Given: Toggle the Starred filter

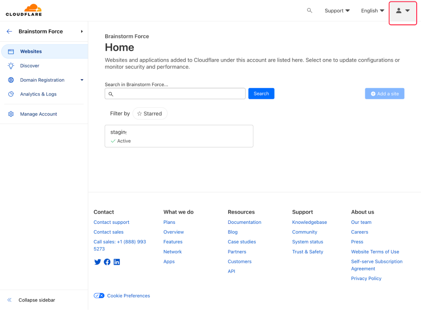Looking at the screenshot, I should tap(150, 114).
